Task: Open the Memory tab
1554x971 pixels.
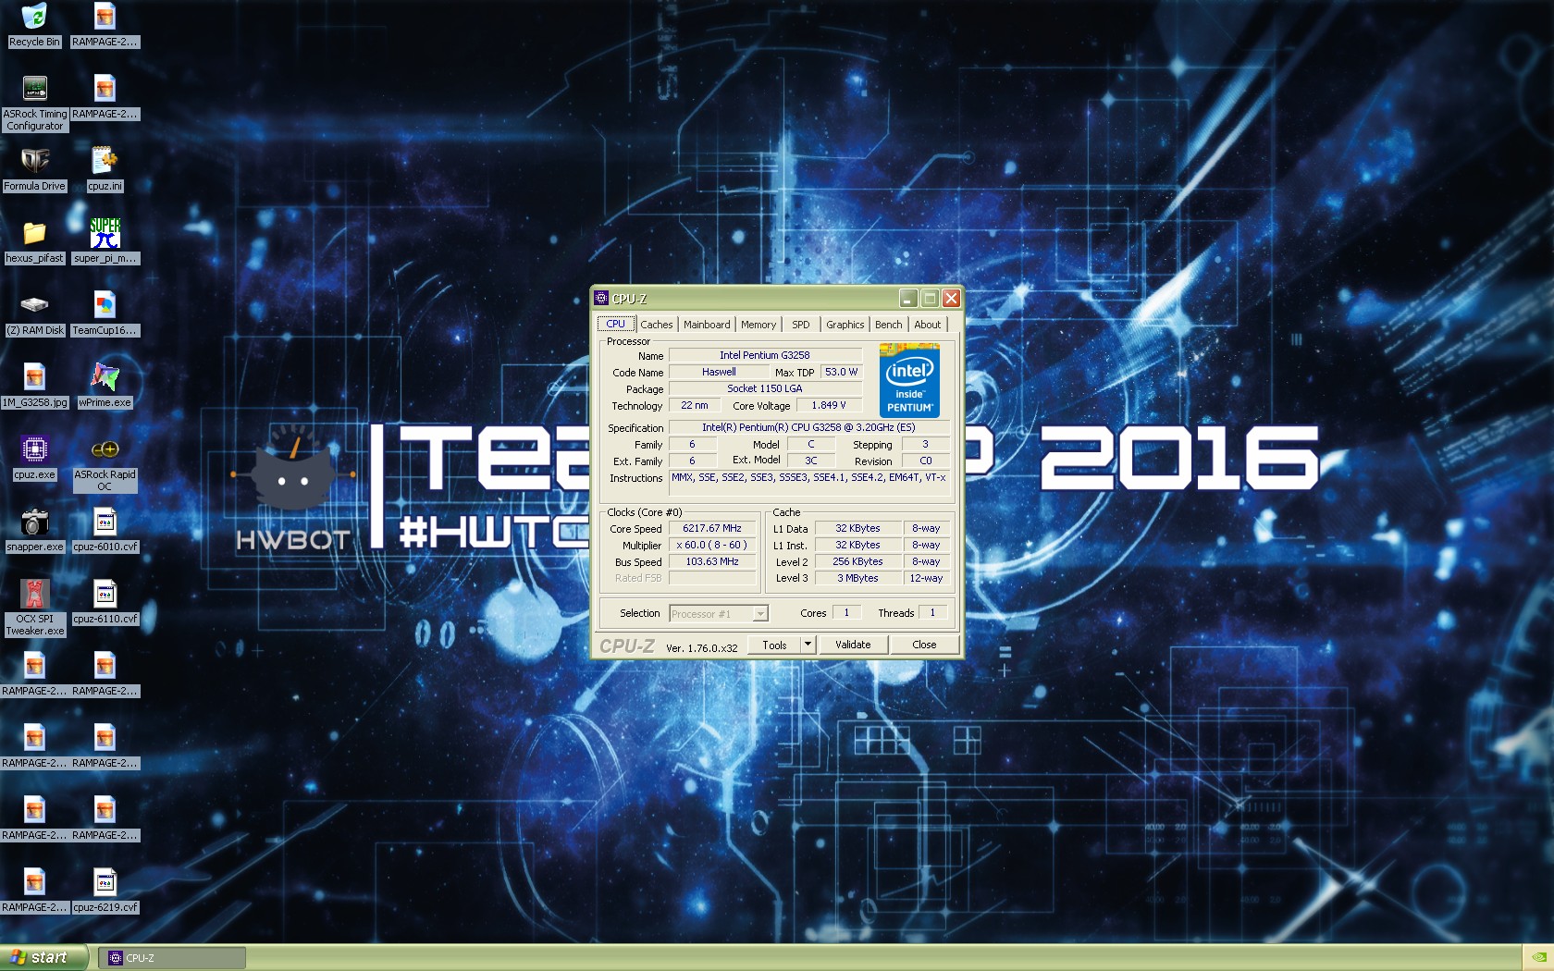Action: [758, 325]
